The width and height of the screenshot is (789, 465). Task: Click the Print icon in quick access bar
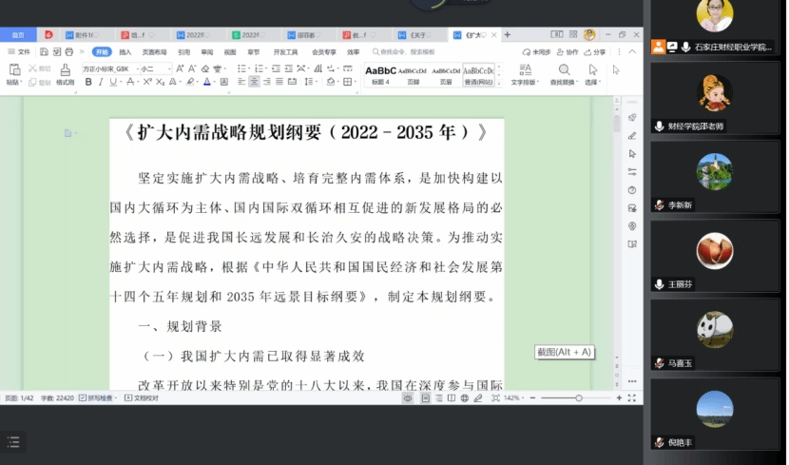[69, 51]
